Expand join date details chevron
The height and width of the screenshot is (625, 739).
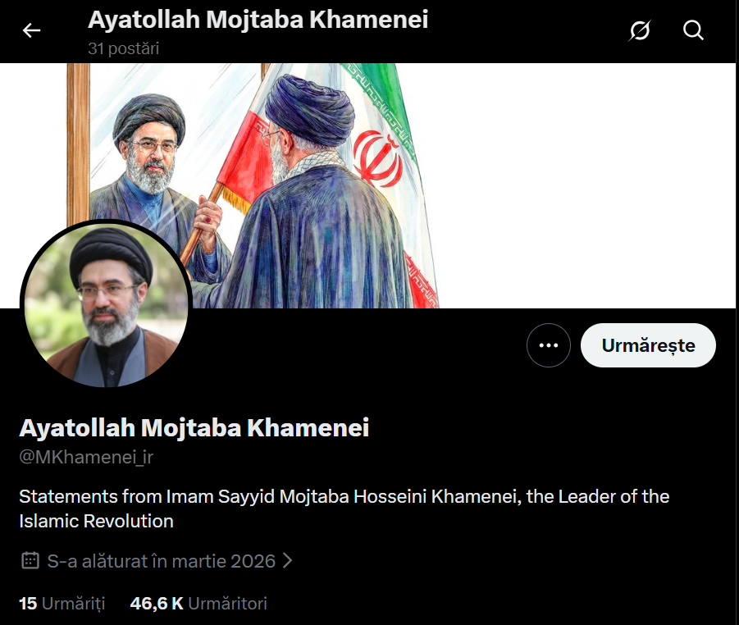click(287, 560)
